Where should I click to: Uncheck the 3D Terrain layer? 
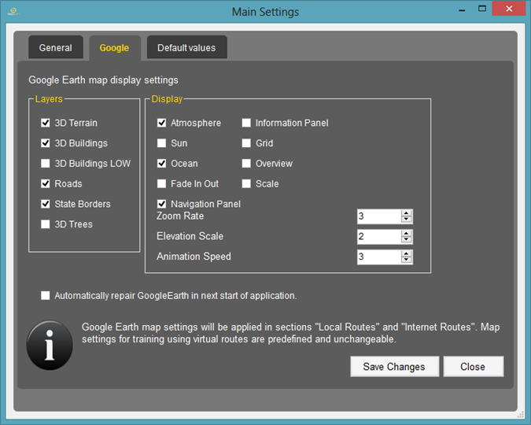tap(46, 123)
